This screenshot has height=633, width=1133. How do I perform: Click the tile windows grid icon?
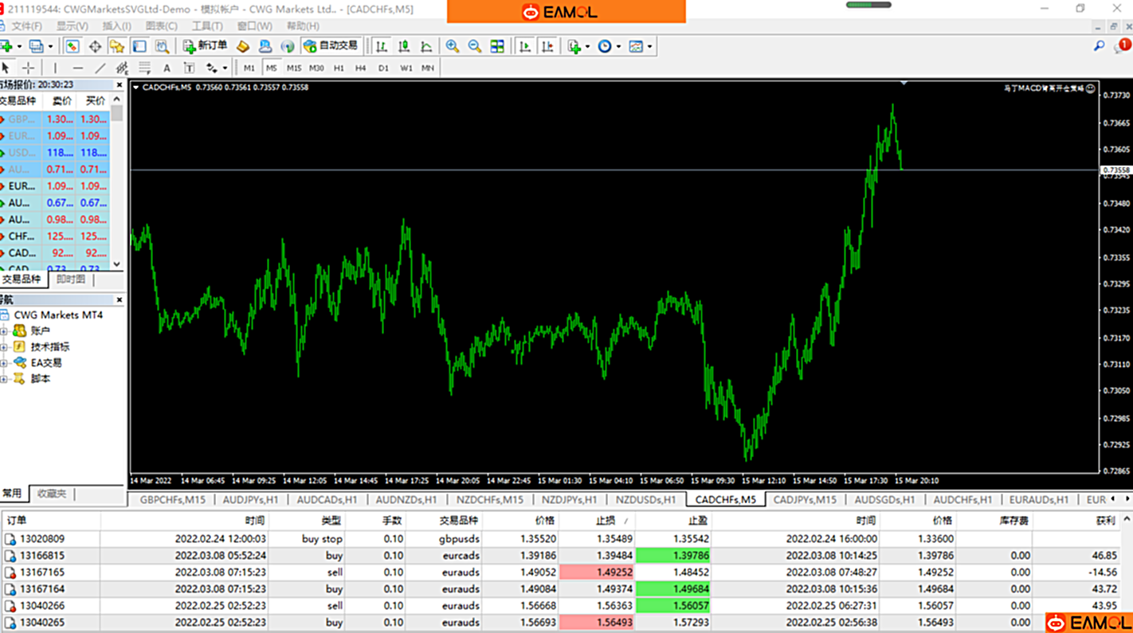point(497,46)
